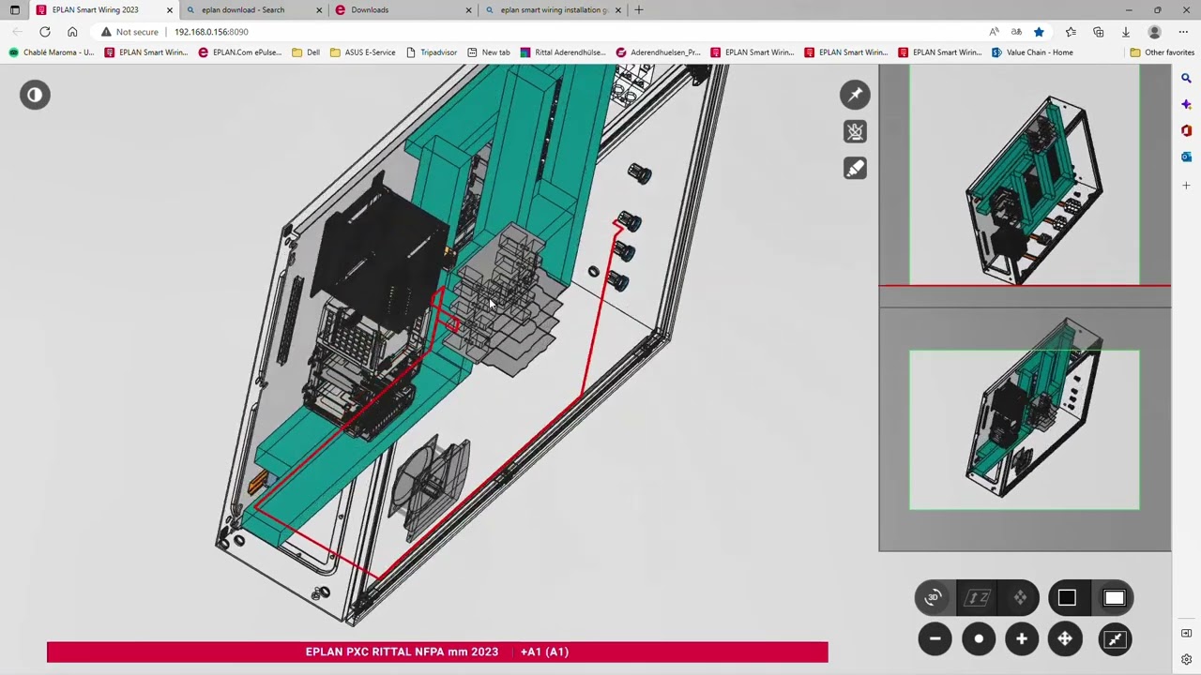The height and width of the screenshot is (675, 1201).
Task: Open the Rittal Aderendhülse bookmark
Action: [x=563, y=52]
